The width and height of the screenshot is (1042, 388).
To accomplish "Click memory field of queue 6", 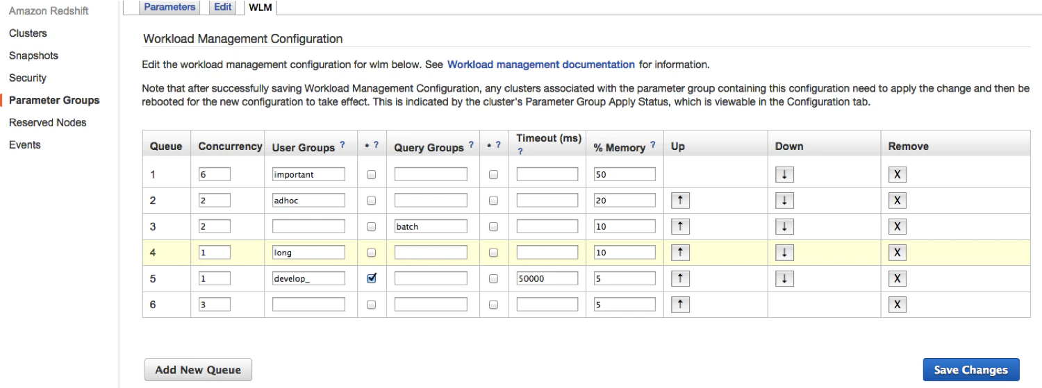I will click(625, 304).
